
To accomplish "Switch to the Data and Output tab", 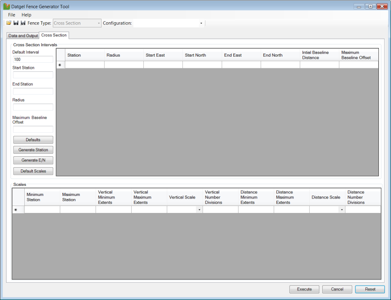I will pyautogui.click(x=23, y=36).
